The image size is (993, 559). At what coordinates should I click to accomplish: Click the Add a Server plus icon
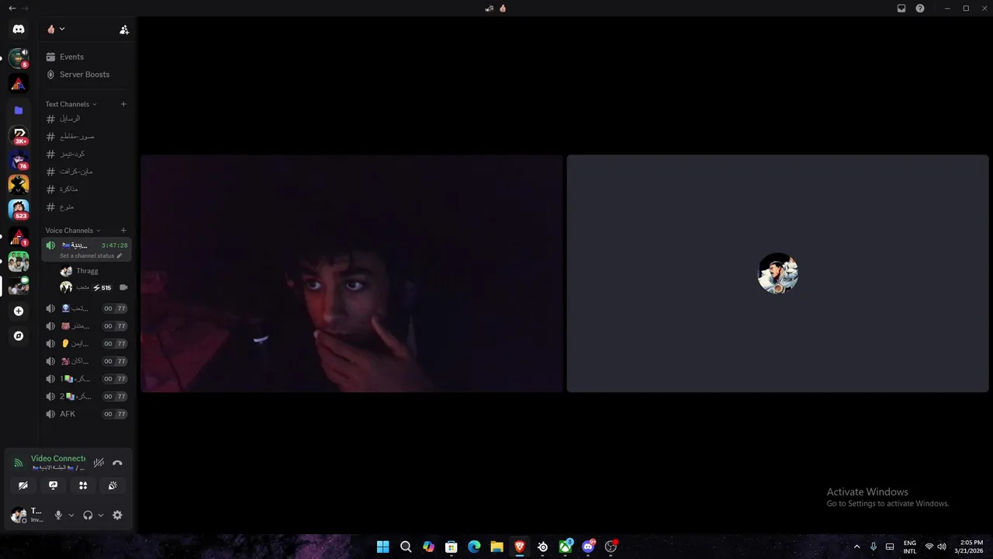pyautogui.click(x=19, y=311)
